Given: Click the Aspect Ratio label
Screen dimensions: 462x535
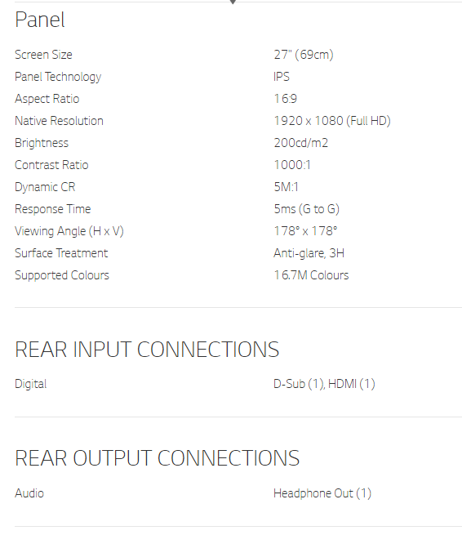Looking at the screenshot, I should (47, 99).
